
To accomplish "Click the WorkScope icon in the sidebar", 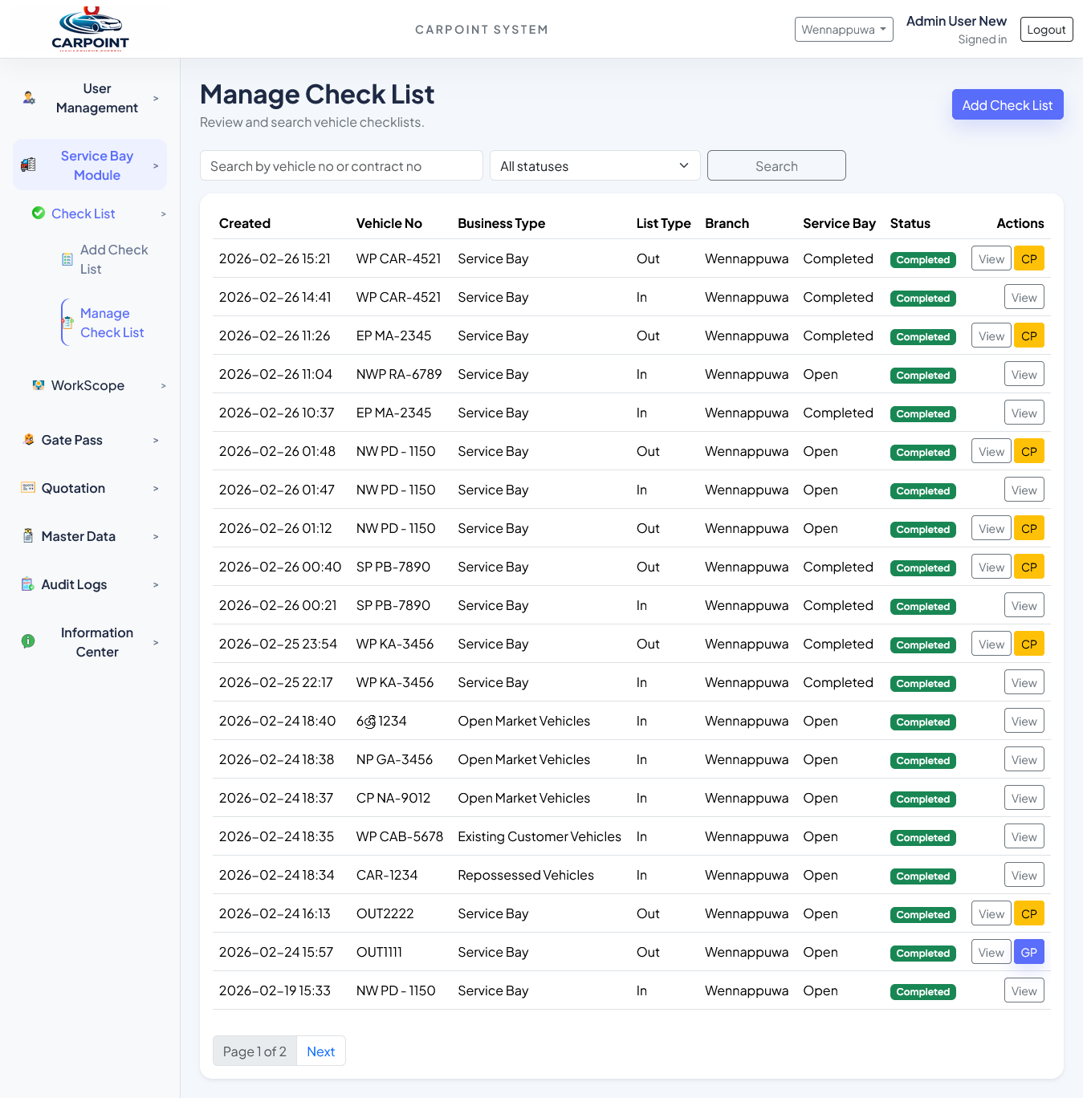I will [x=39, y=385].
